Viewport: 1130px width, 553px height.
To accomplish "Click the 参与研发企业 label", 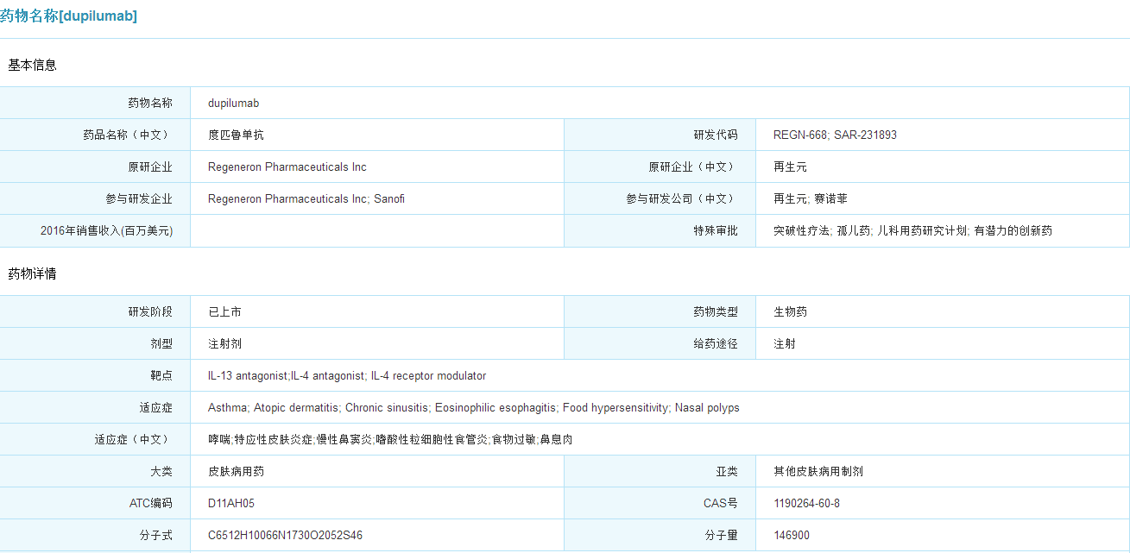I will [139, 198].
